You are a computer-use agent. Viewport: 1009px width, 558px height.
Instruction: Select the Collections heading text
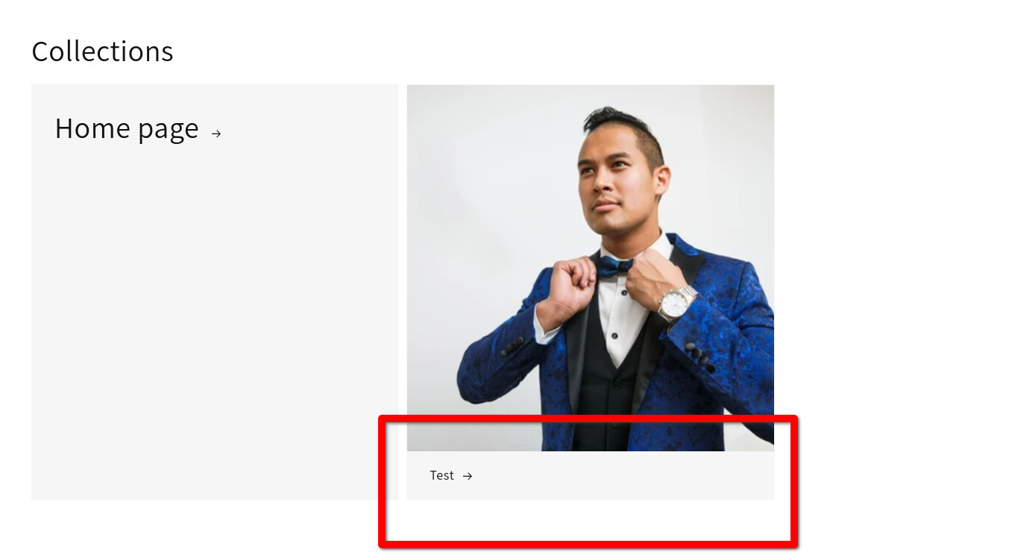point(102,51)
